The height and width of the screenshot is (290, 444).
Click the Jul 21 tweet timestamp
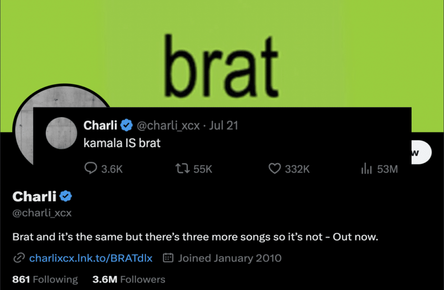(223, 125)
